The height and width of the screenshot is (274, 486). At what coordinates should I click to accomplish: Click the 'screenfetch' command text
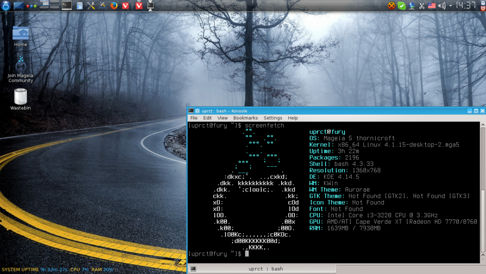pyautogui.click(x=264, y=125)
